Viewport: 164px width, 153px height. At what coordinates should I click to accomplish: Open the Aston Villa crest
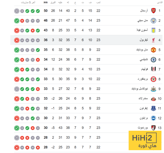point(153,30)
